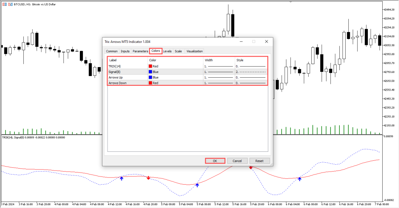Open the Common tab

[x=112, y=51]
